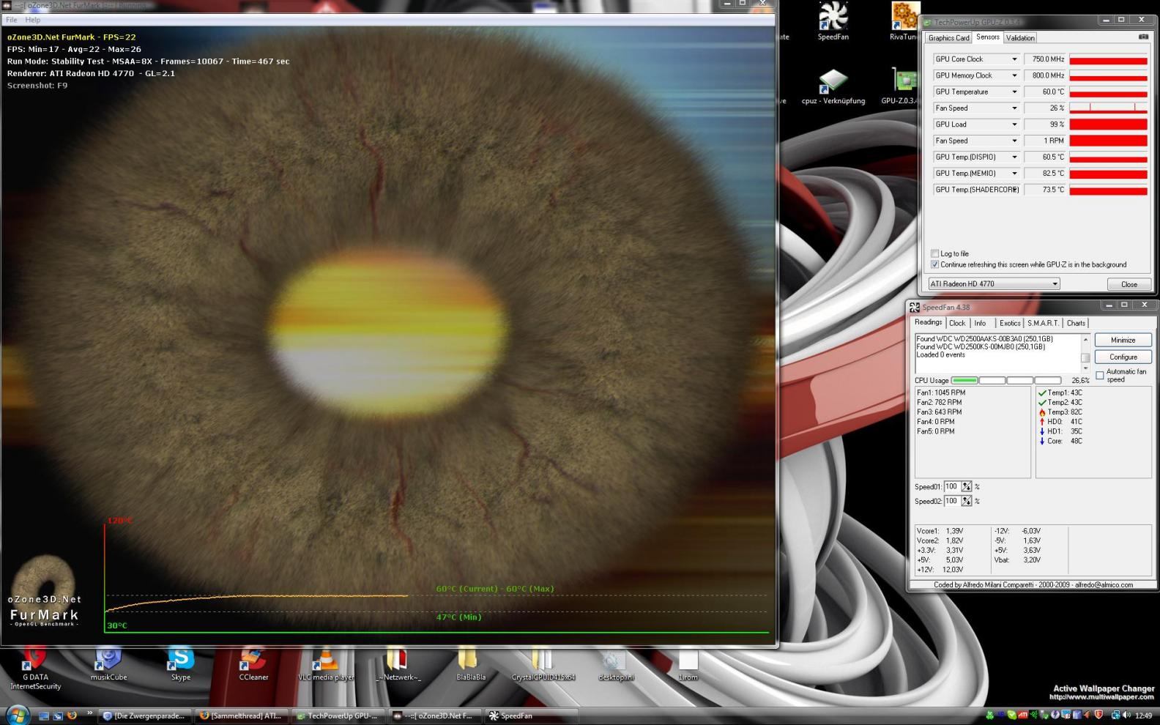1160x725 pixels.
Task: Open the SpeedFan Clock tab
Action: (957, 323)
